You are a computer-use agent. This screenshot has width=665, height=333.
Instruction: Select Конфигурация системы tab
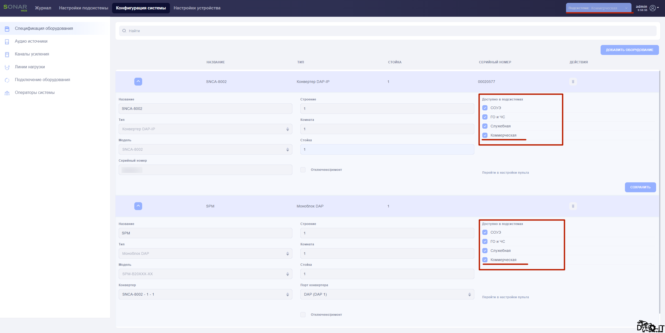(x=141, y=8)
